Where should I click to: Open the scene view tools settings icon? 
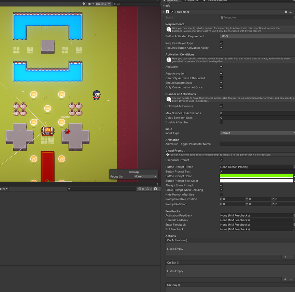click(84, 4)
